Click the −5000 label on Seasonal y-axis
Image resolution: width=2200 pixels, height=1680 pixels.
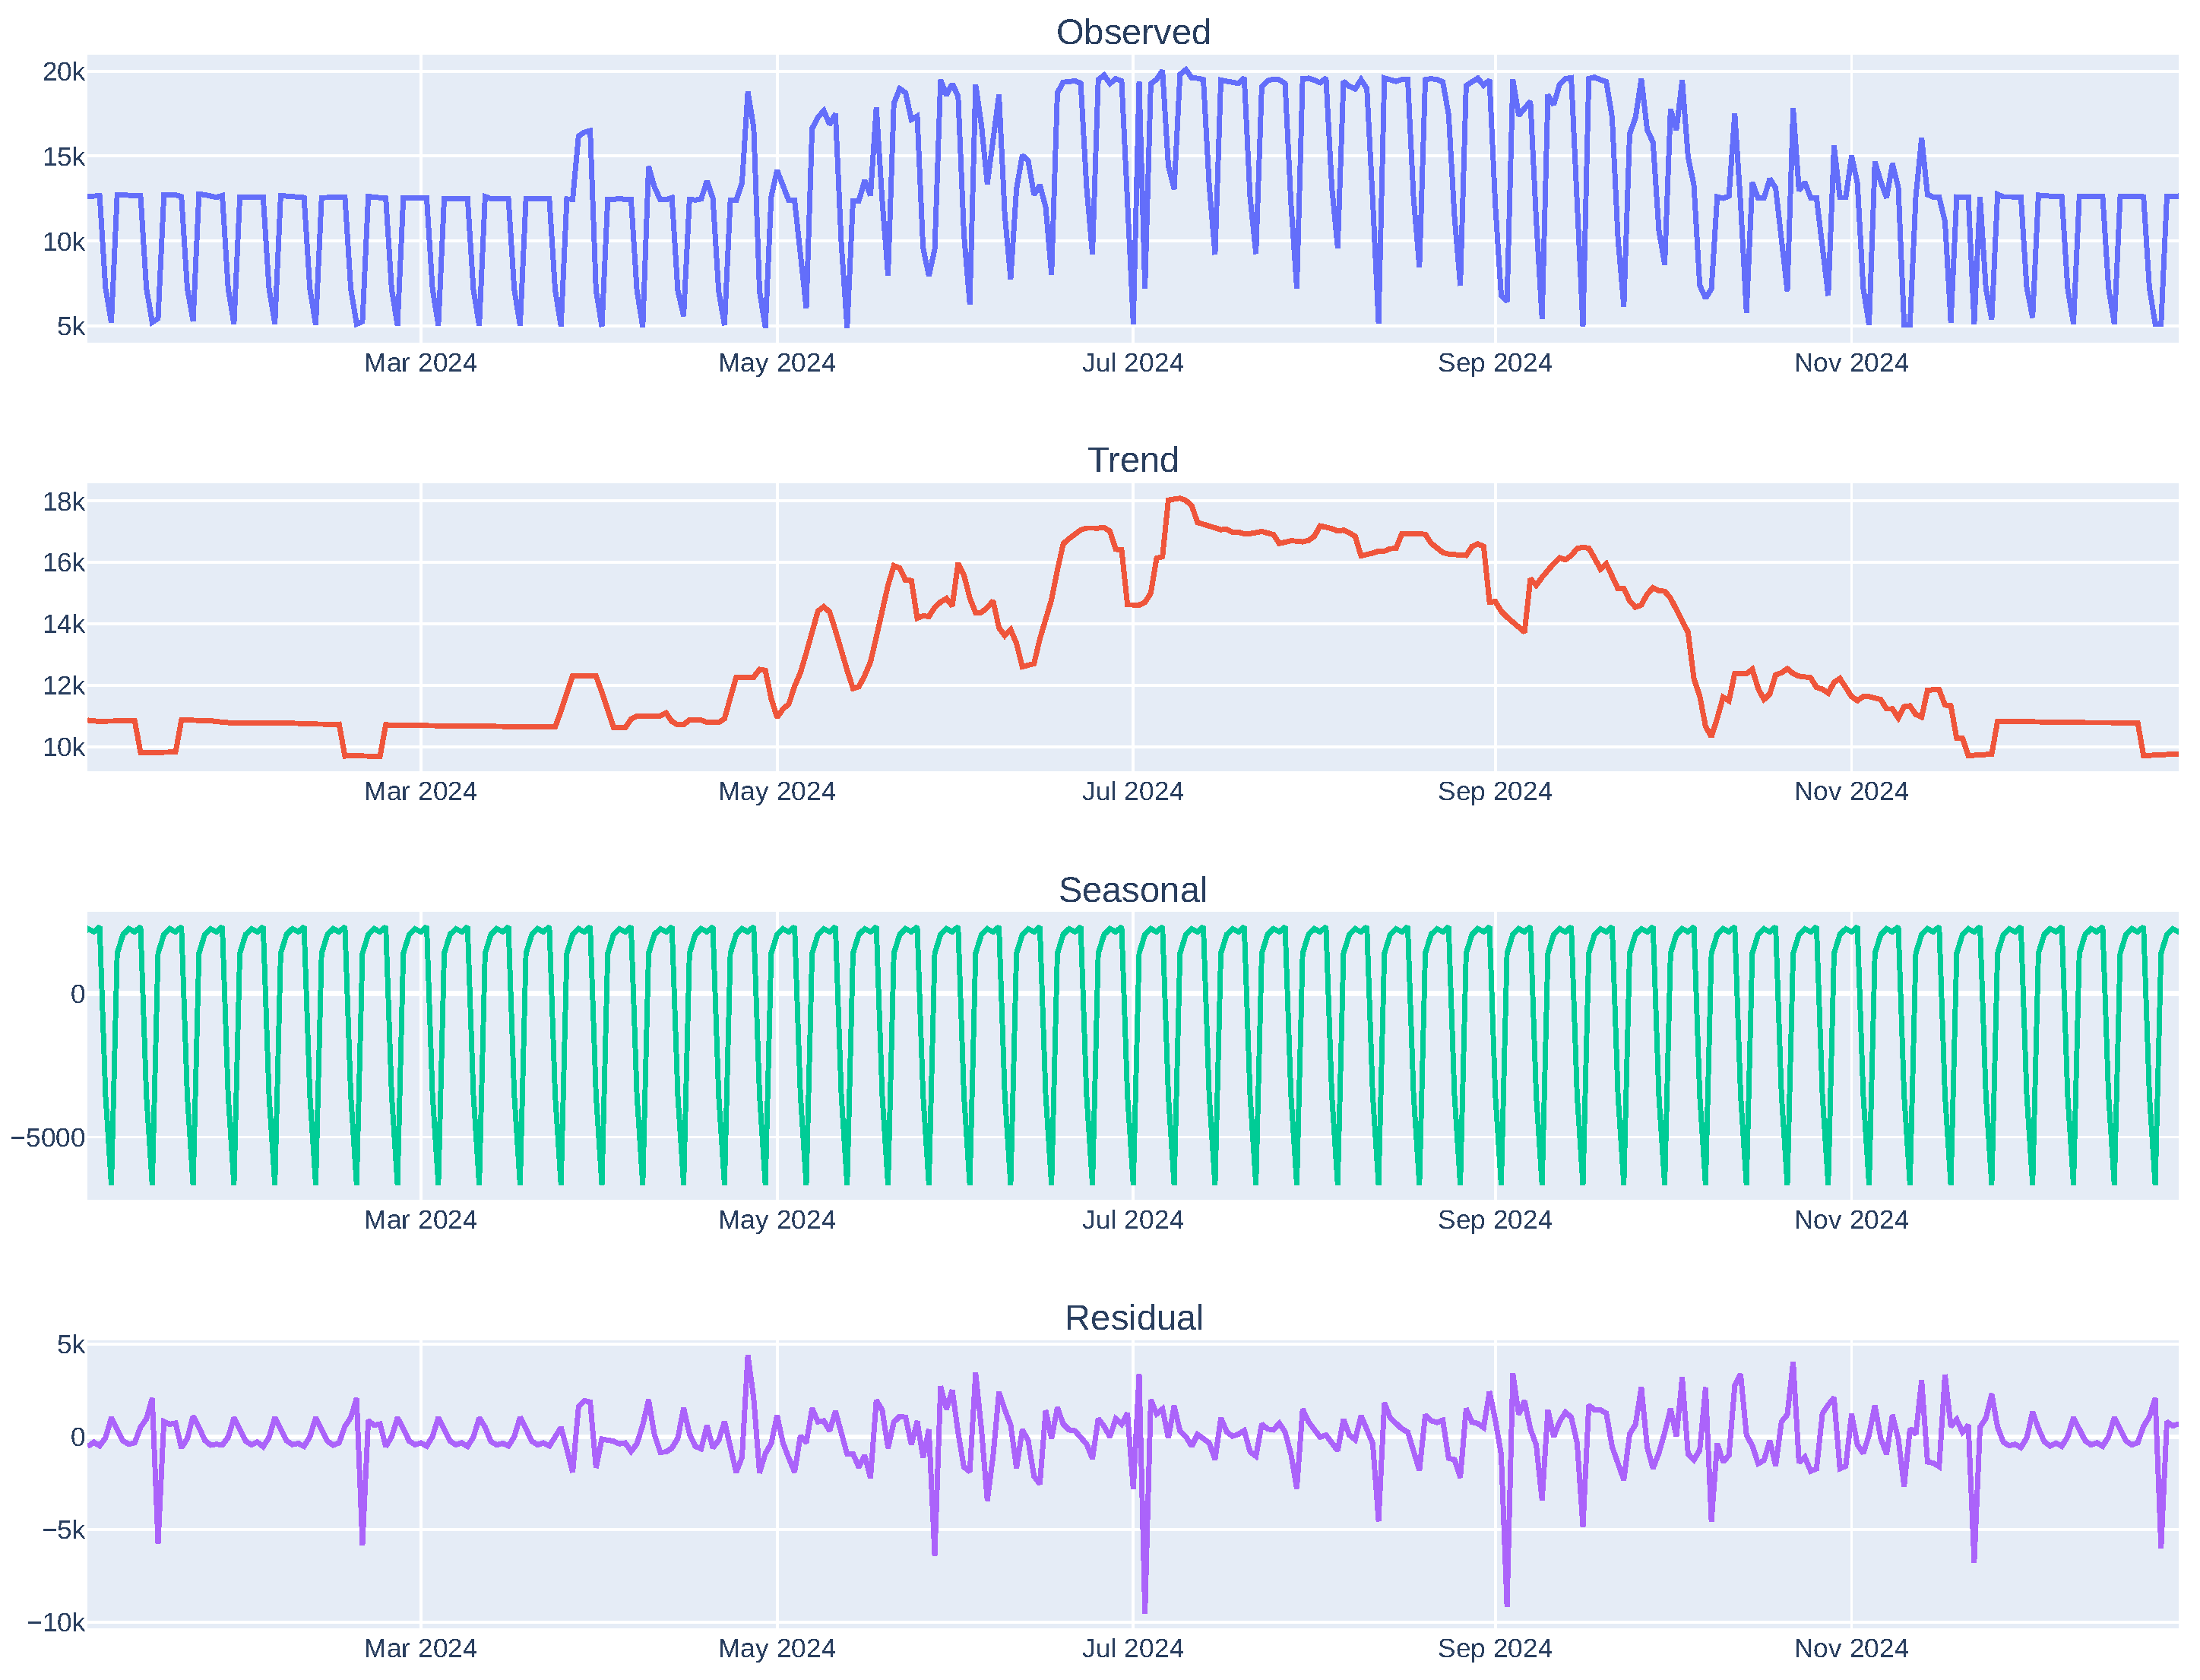47,1138
